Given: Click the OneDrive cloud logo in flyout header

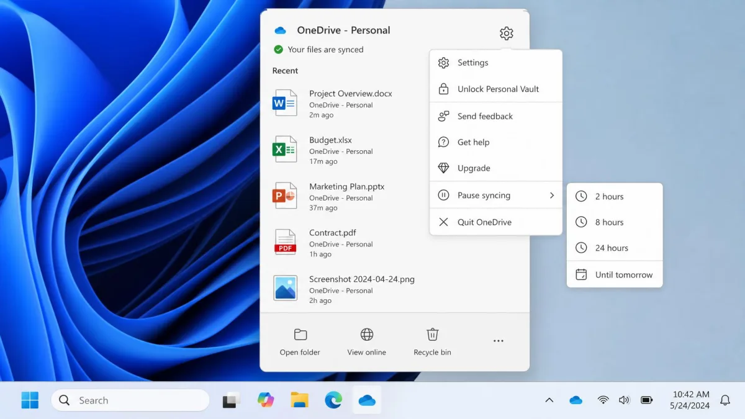Looking at the screenshot, I should (280, 30).
